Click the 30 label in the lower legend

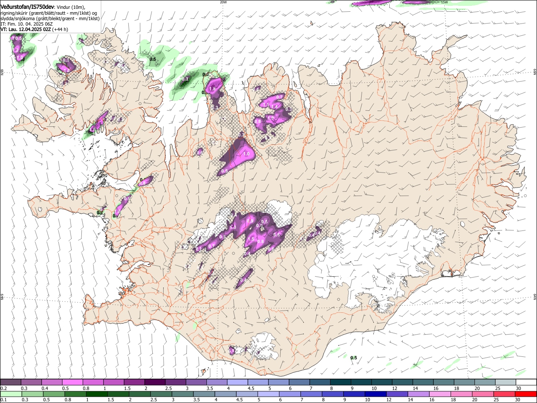coord(517,400)
